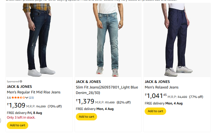
Task: Open the pinstriped Relaxed Jeans image
Action: (177, 40)
